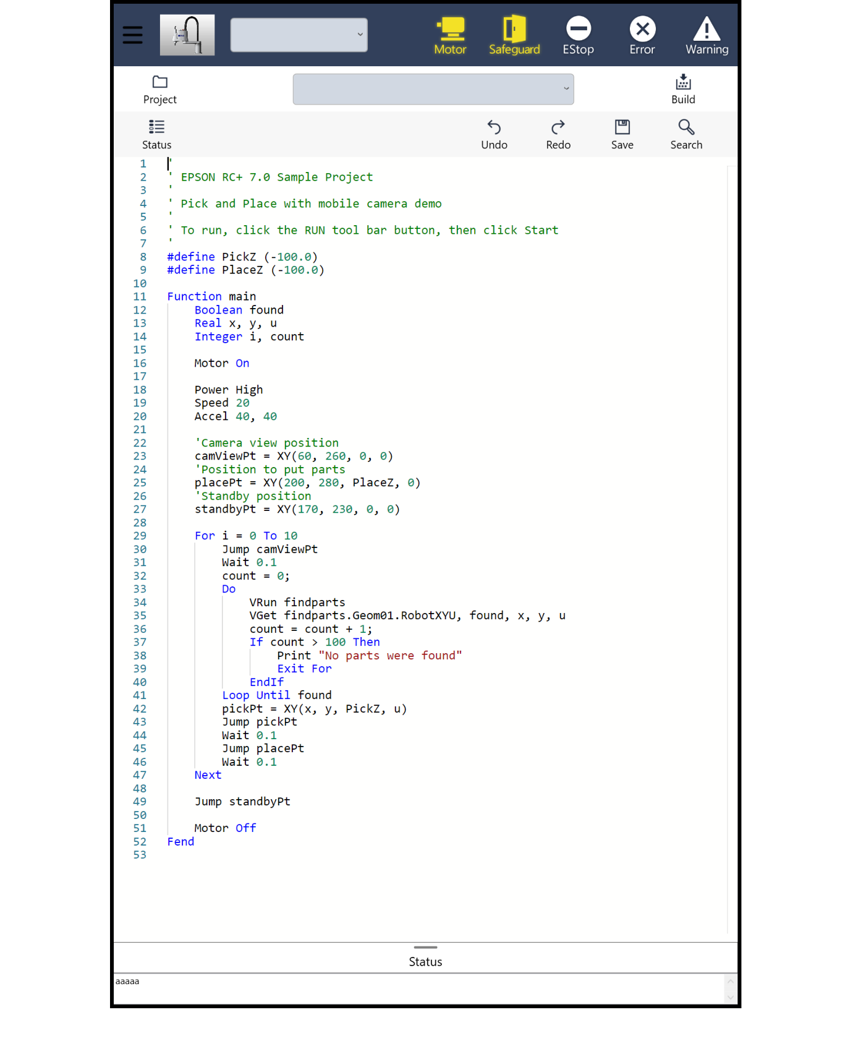
Task: Click the 'Jump placePt' statement
Action: 263,749
